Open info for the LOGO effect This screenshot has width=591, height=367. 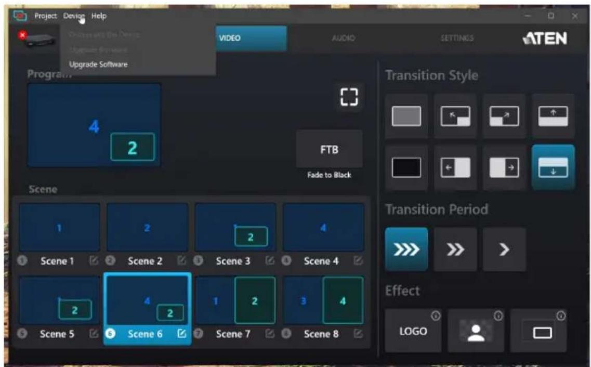(x=436, y=316)
